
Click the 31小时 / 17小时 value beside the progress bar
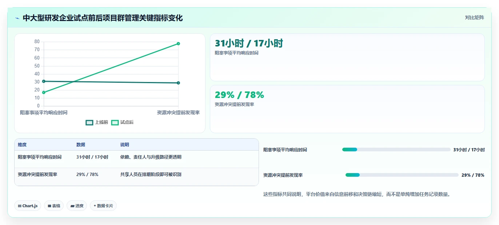tap(469, 150)
